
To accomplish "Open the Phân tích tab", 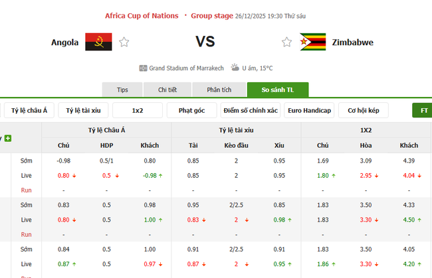I will click(x=219, y=90).
